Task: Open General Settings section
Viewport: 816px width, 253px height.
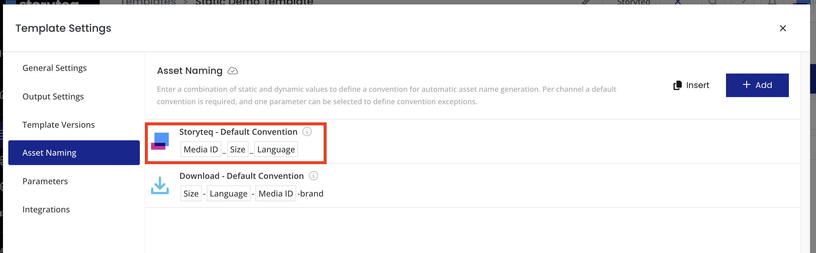Action: tap(55, 68)
